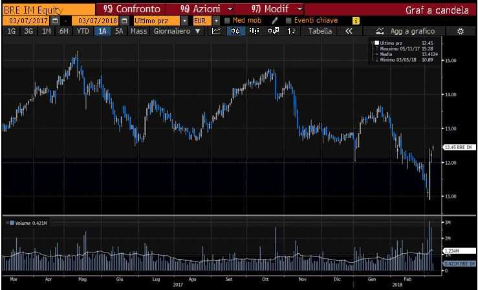Click the 12.45 BRE IM price label
The width and height of the screenshot is (478, 290).
coord(460,147)
